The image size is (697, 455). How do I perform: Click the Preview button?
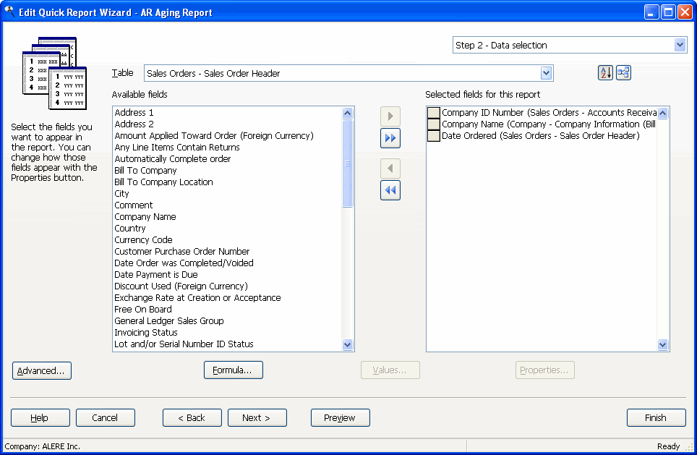coord(340,417)
